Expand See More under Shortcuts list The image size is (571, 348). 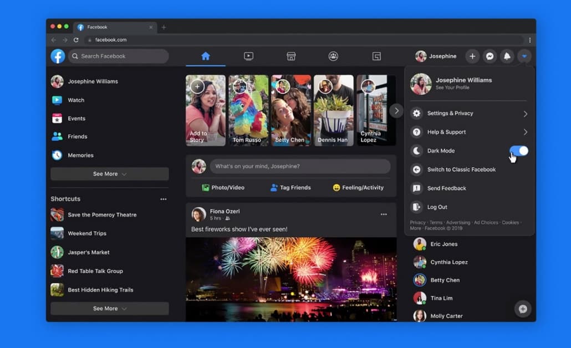109,309
